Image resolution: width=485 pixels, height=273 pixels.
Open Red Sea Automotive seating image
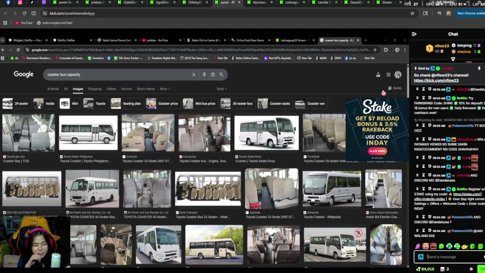pyautogui.click(x=32, y=188)
